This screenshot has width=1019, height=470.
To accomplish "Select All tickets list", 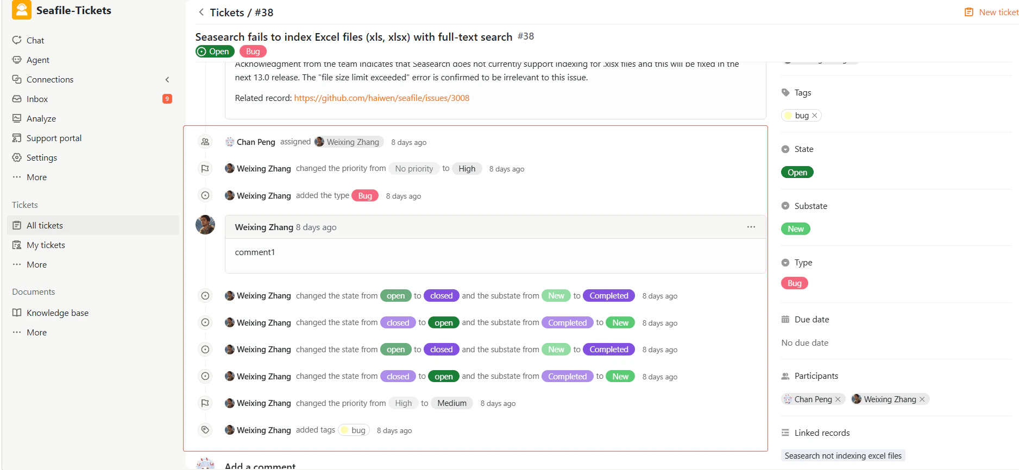I will 93,225.
